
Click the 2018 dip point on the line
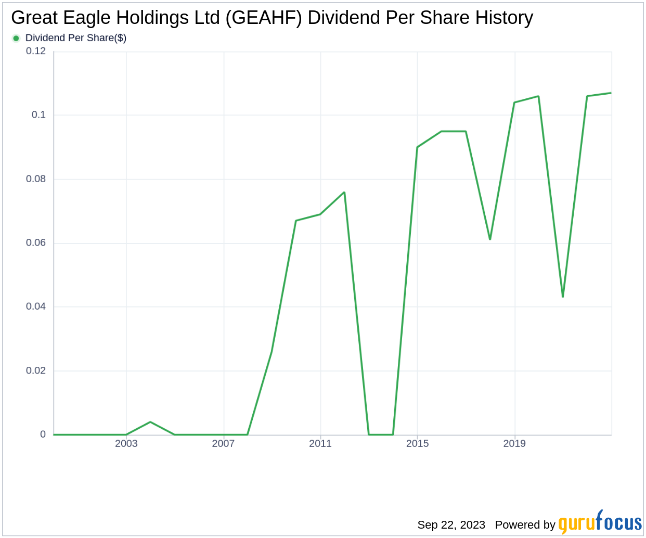490,239
